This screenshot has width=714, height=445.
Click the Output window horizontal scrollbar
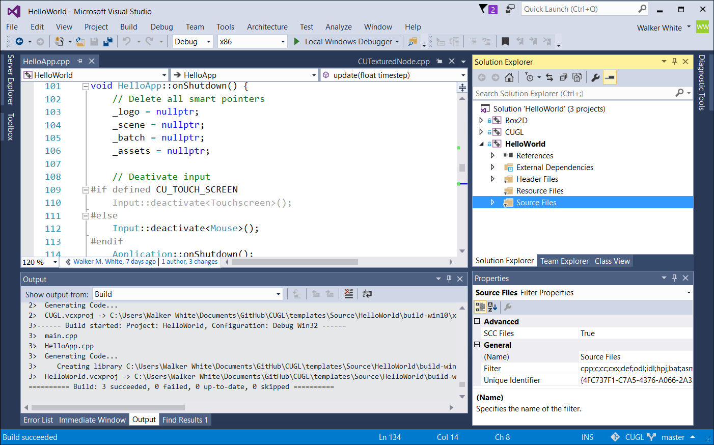[108, 407]
